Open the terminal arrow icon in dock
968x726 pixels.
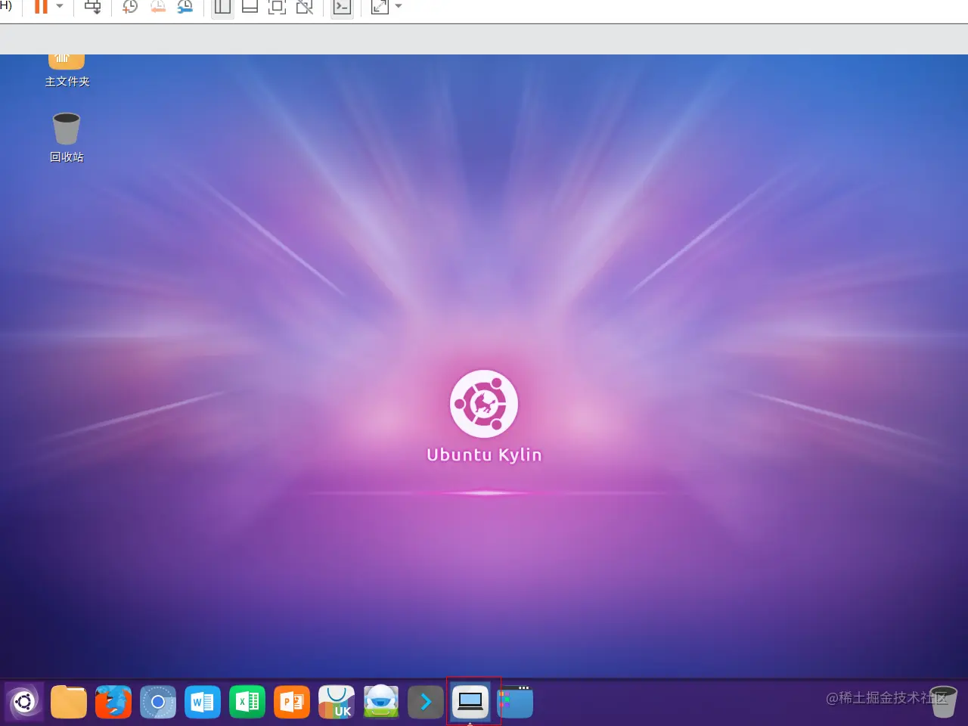point(426,702)
